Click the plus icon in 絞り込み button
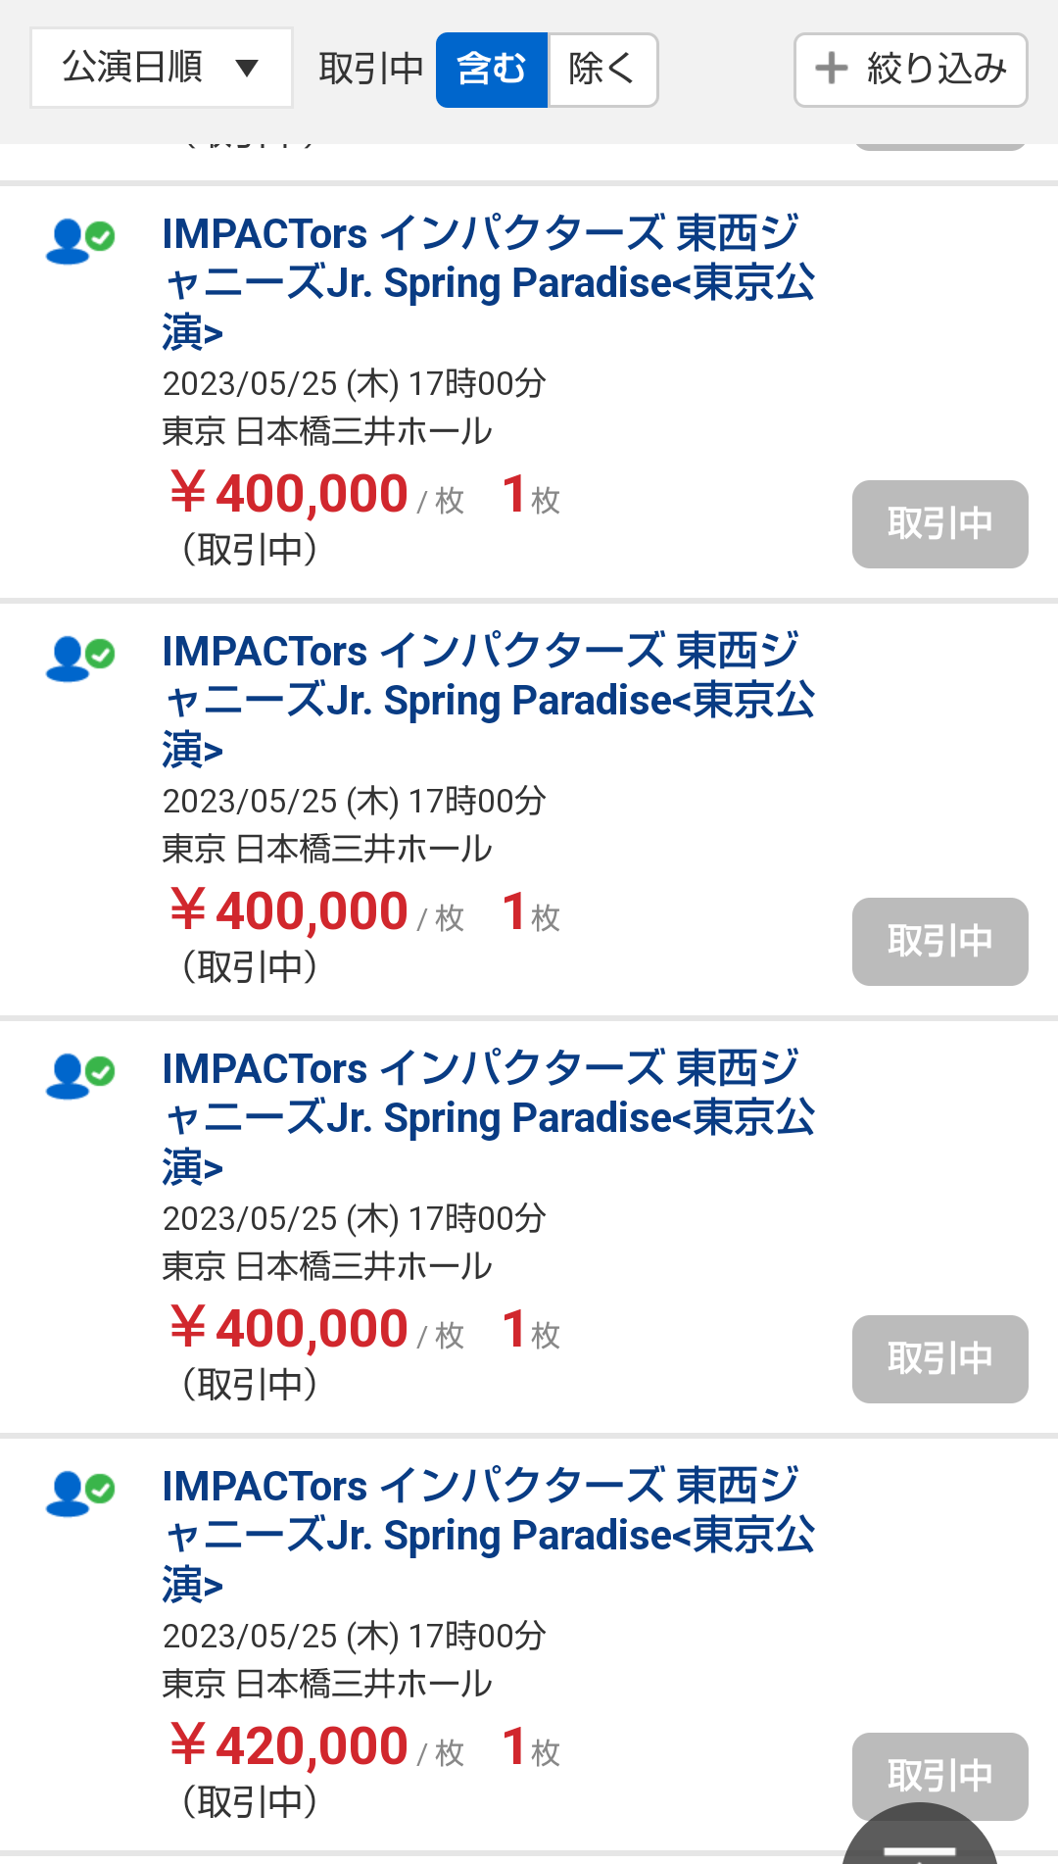 click(x=832, y=69)
